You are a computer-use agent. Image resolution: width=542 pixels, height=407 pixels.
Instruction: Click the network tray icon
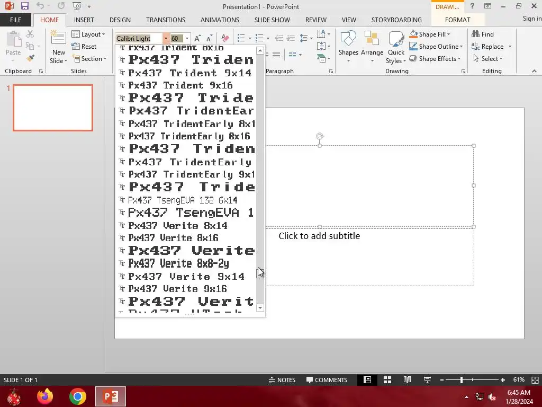pos(480,397)
